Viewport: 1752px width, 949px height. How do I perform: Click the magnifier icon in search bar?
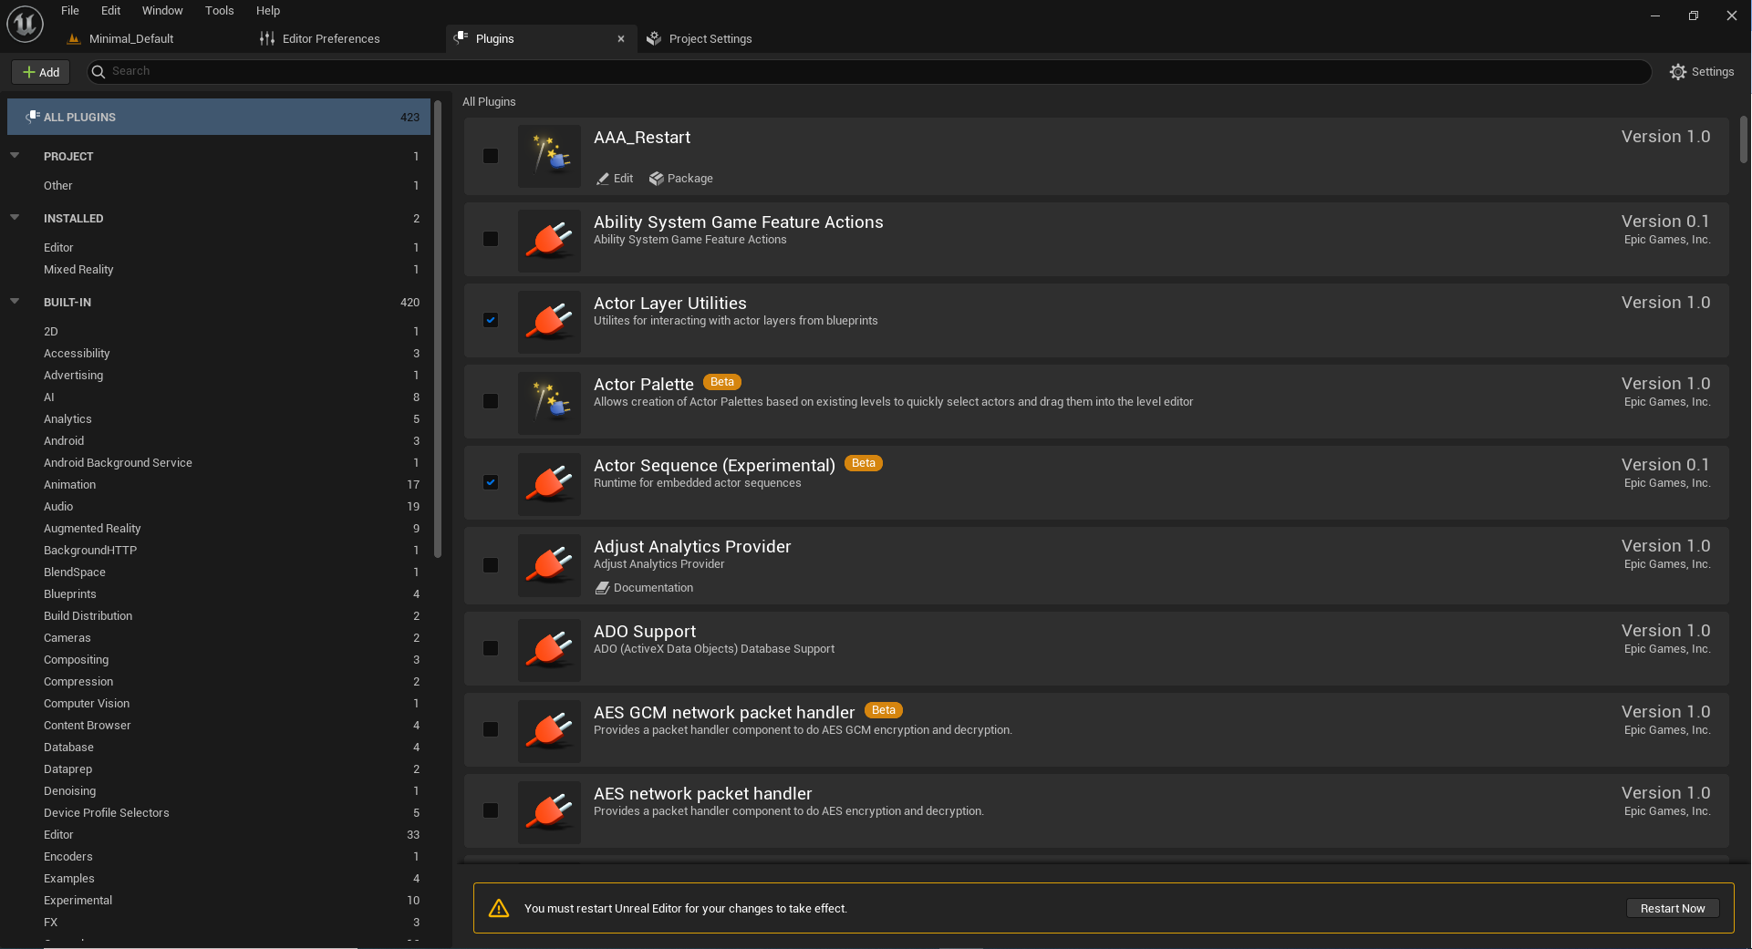98,72
